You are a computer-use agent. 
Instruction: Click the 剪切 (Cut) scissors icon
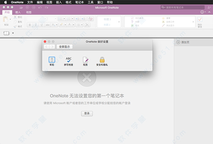(15, 17)
